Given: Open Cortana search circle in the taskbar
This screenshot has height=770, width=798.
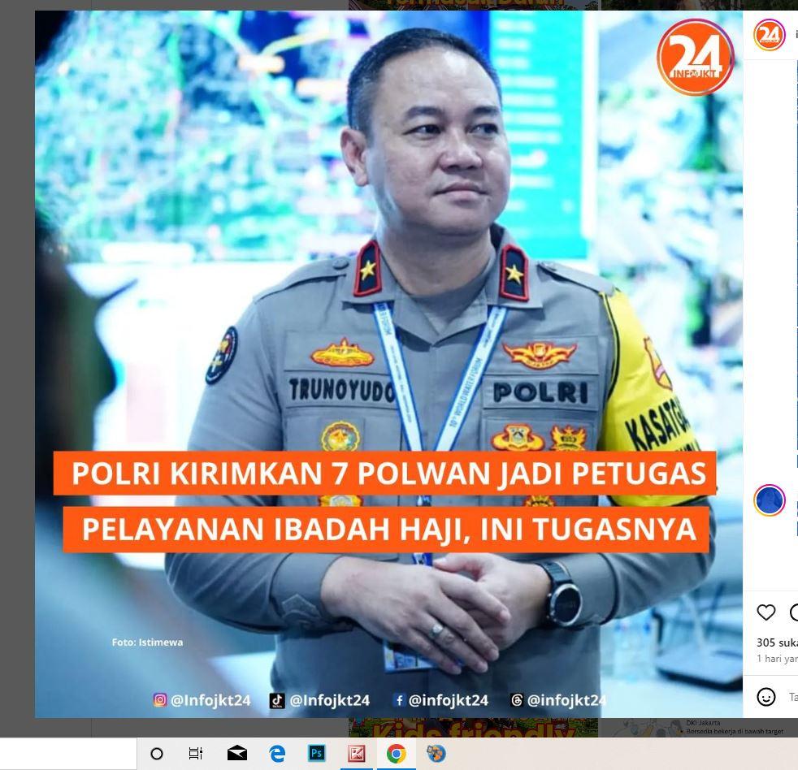Looking at the screenshot, I should (156, 755).
